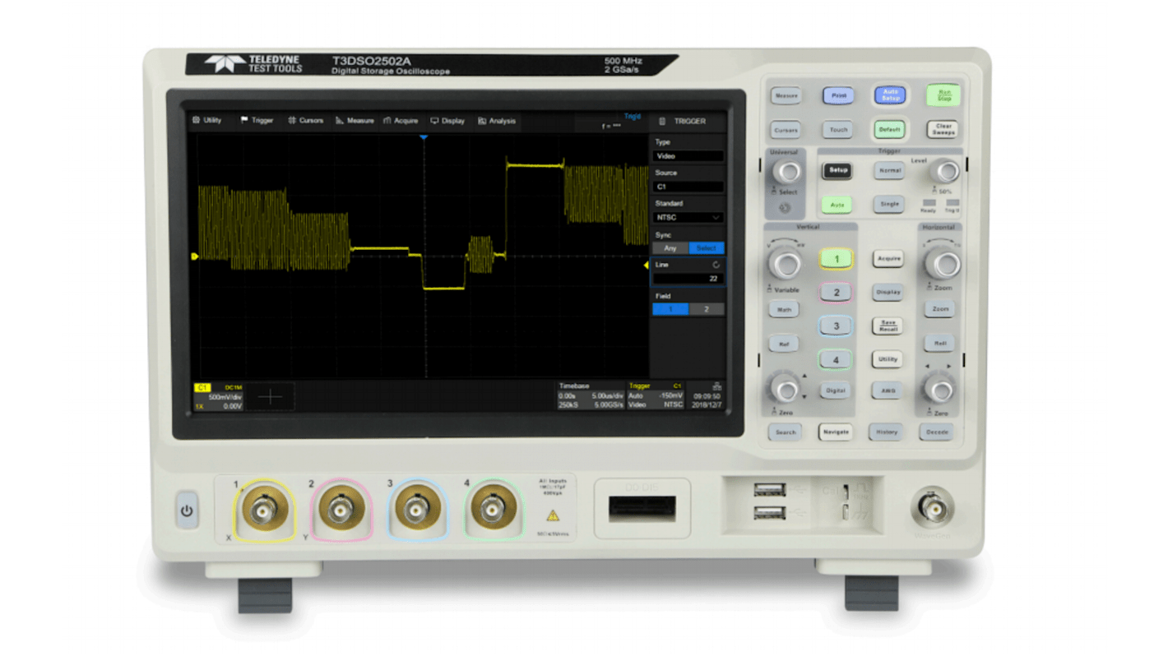The image size is (1168, 656).
Task: Push the AWG button
Action: (888, 390)
